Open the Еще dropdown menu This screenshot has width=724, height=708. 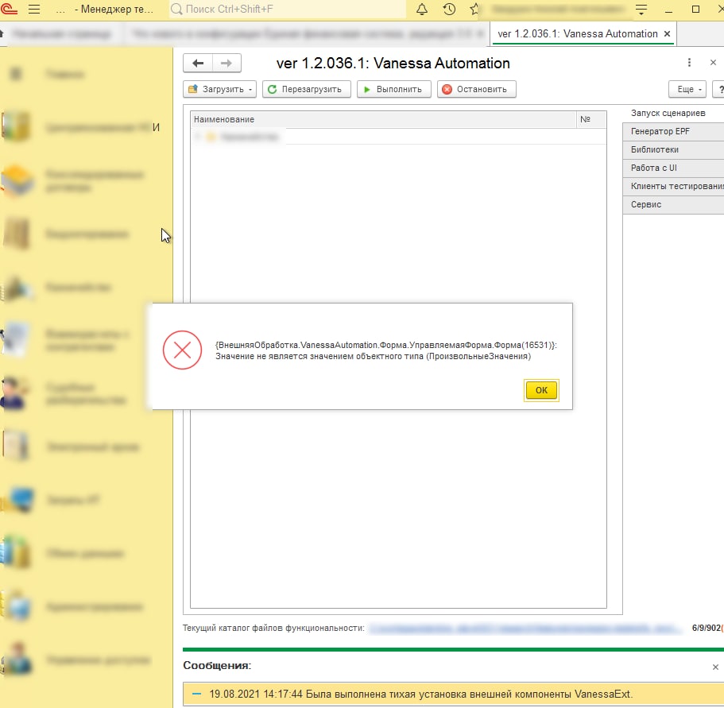click(687, 89)
